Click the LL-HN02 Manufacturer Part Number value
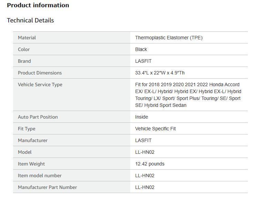The width and height of the screenshot is (256, 201). (145, 187)
